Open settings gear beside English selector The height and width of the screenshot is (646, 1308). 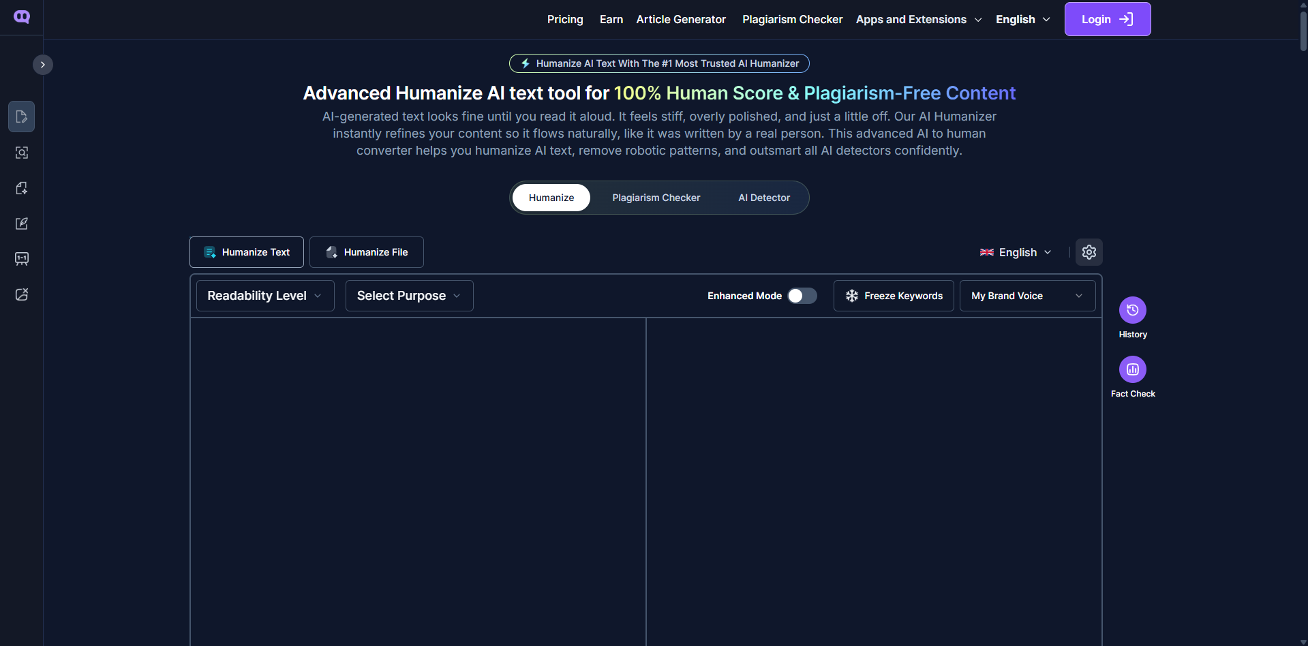coord(1089,252)
